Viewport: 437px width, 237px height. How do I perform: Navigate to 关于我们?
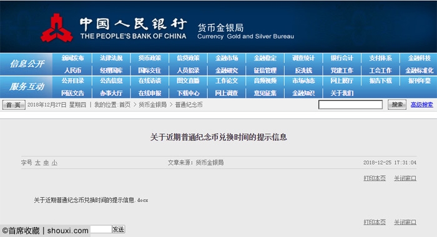(x=341, y=93)
